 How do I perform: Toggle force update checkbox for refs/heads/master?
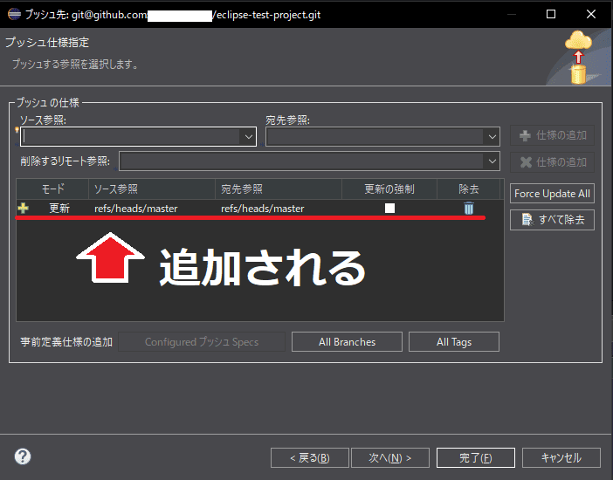(390, 209)
